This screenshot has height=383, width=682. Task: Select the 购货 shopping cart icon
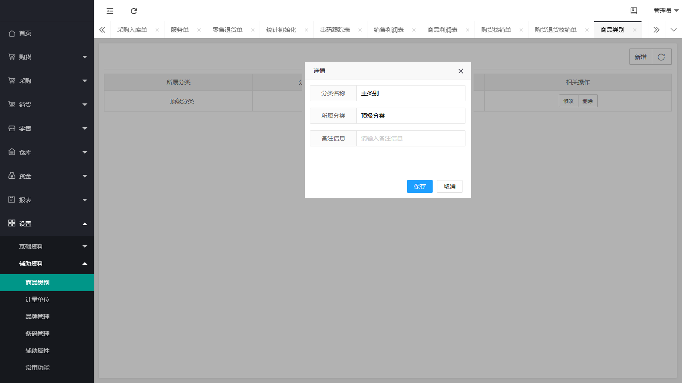[12, 57]
